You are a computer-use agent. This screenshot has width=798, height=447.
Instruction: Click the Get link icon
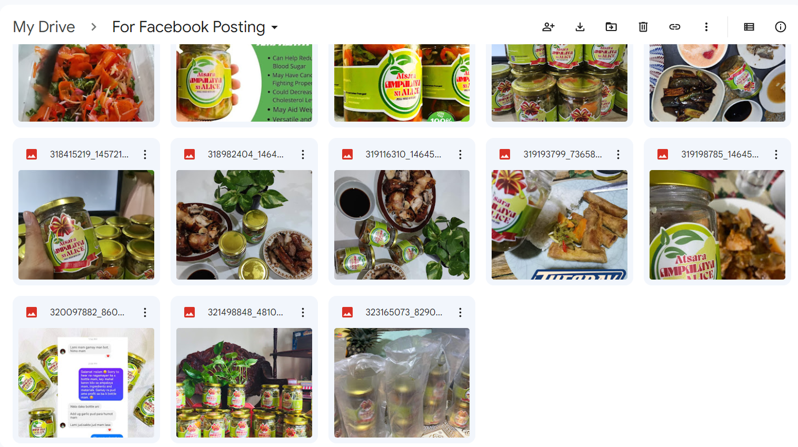point(675,27)
